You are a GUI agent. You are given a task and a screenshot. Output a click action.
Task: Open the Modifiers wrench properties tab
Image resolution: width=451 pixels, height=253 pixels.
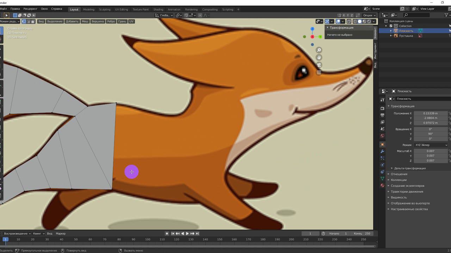382,151
